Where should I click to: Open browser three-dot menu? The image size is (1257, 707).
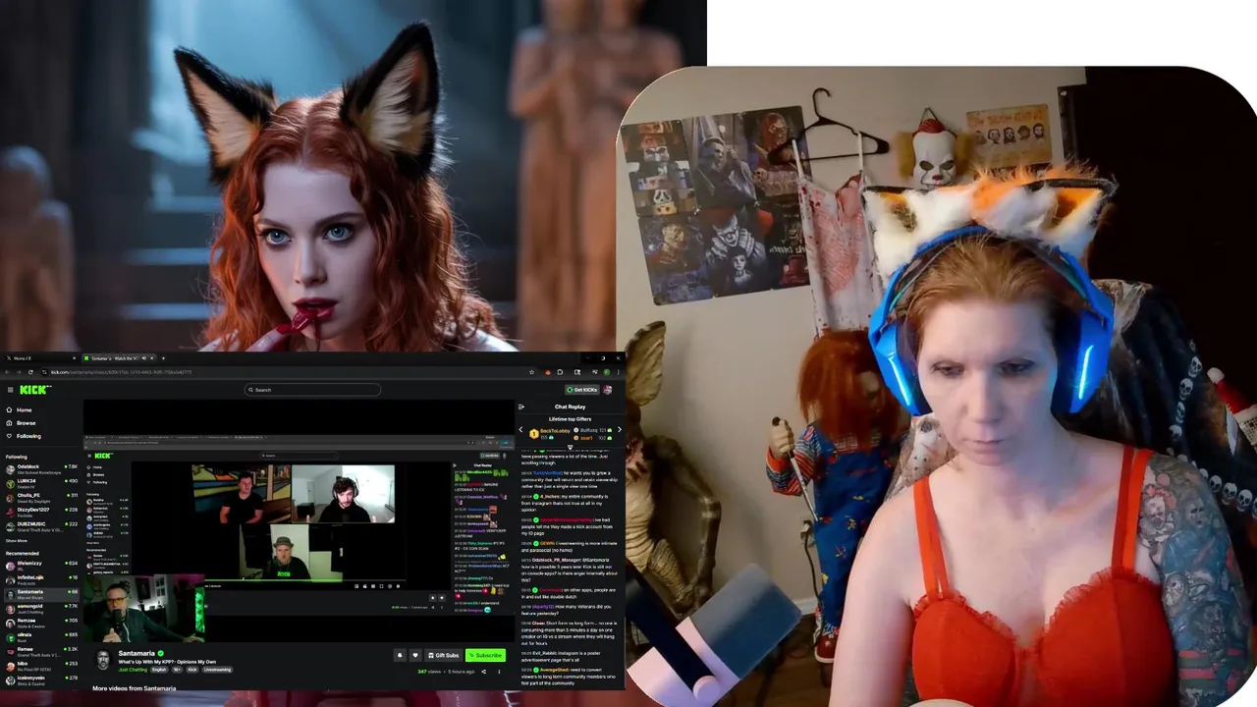tap(619, 372)
